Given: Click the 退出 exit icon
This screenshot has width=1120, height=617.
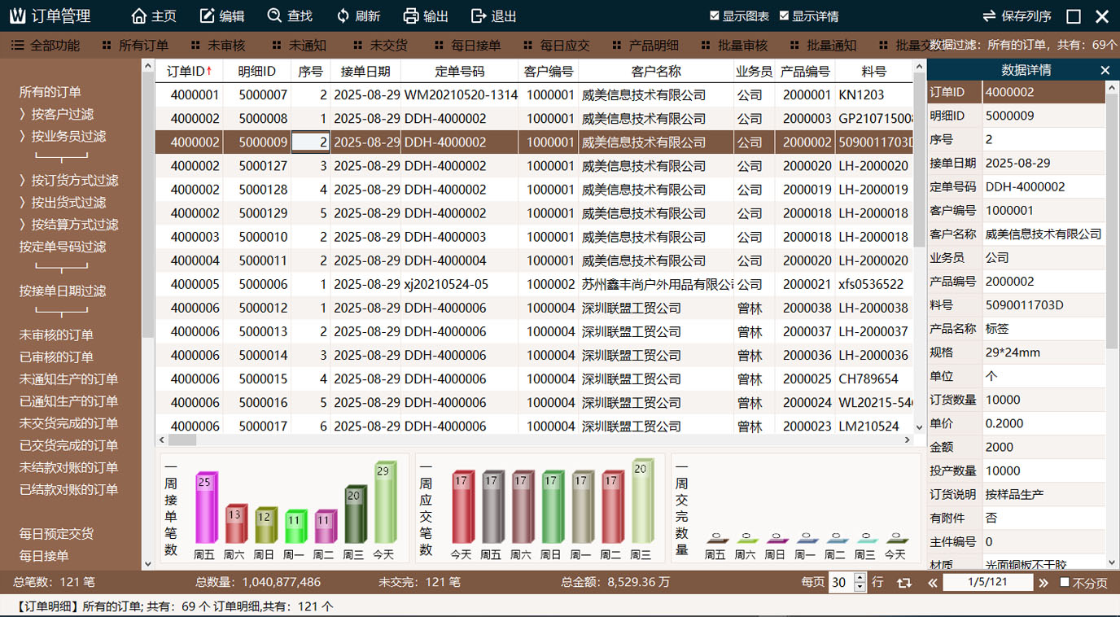Looking at the screenshot, I should pos(479,16).
